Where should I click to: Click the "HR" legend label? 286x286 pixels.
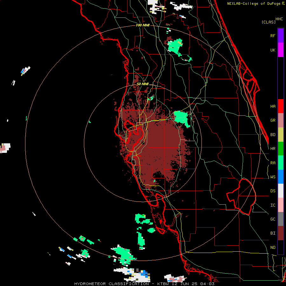point(273,149)
